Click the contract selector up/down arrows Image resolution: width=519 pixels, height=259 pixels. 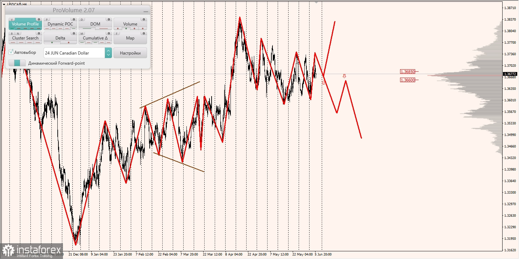108,53
